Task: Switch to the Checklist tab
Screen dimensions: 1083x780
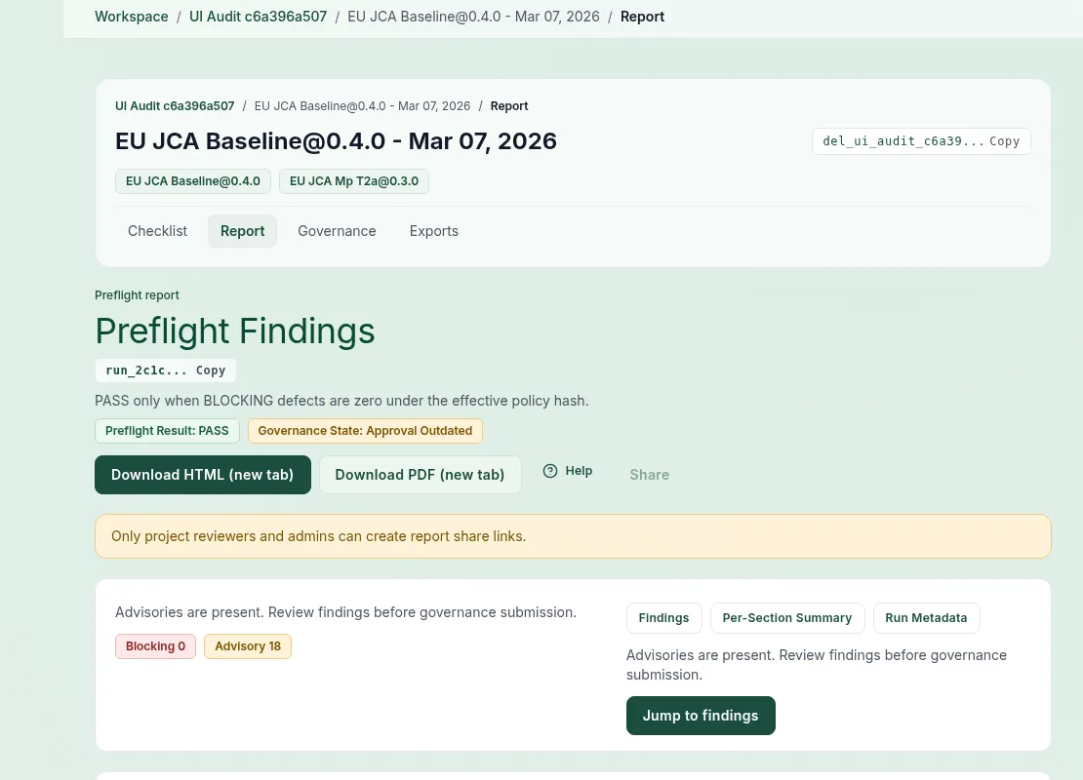Action: pos(157,230)
